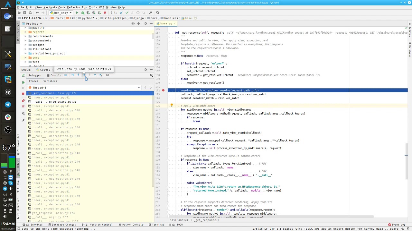The height and width of the screenshot is (231, 412).
Task: Open the bok_choy run configuration dropdown
Action: [x=61, y=13]
